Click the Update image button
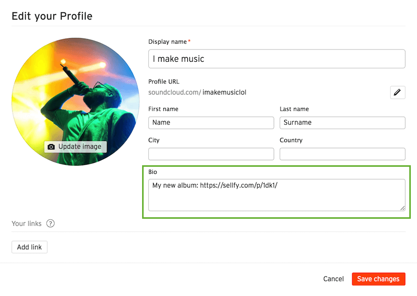The width and height of the screenshot is (417, 296). pyautogui.click(x=75, y=147)
